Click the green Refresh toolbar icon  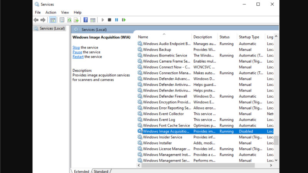pyautogui.click(x=69, y=20)
